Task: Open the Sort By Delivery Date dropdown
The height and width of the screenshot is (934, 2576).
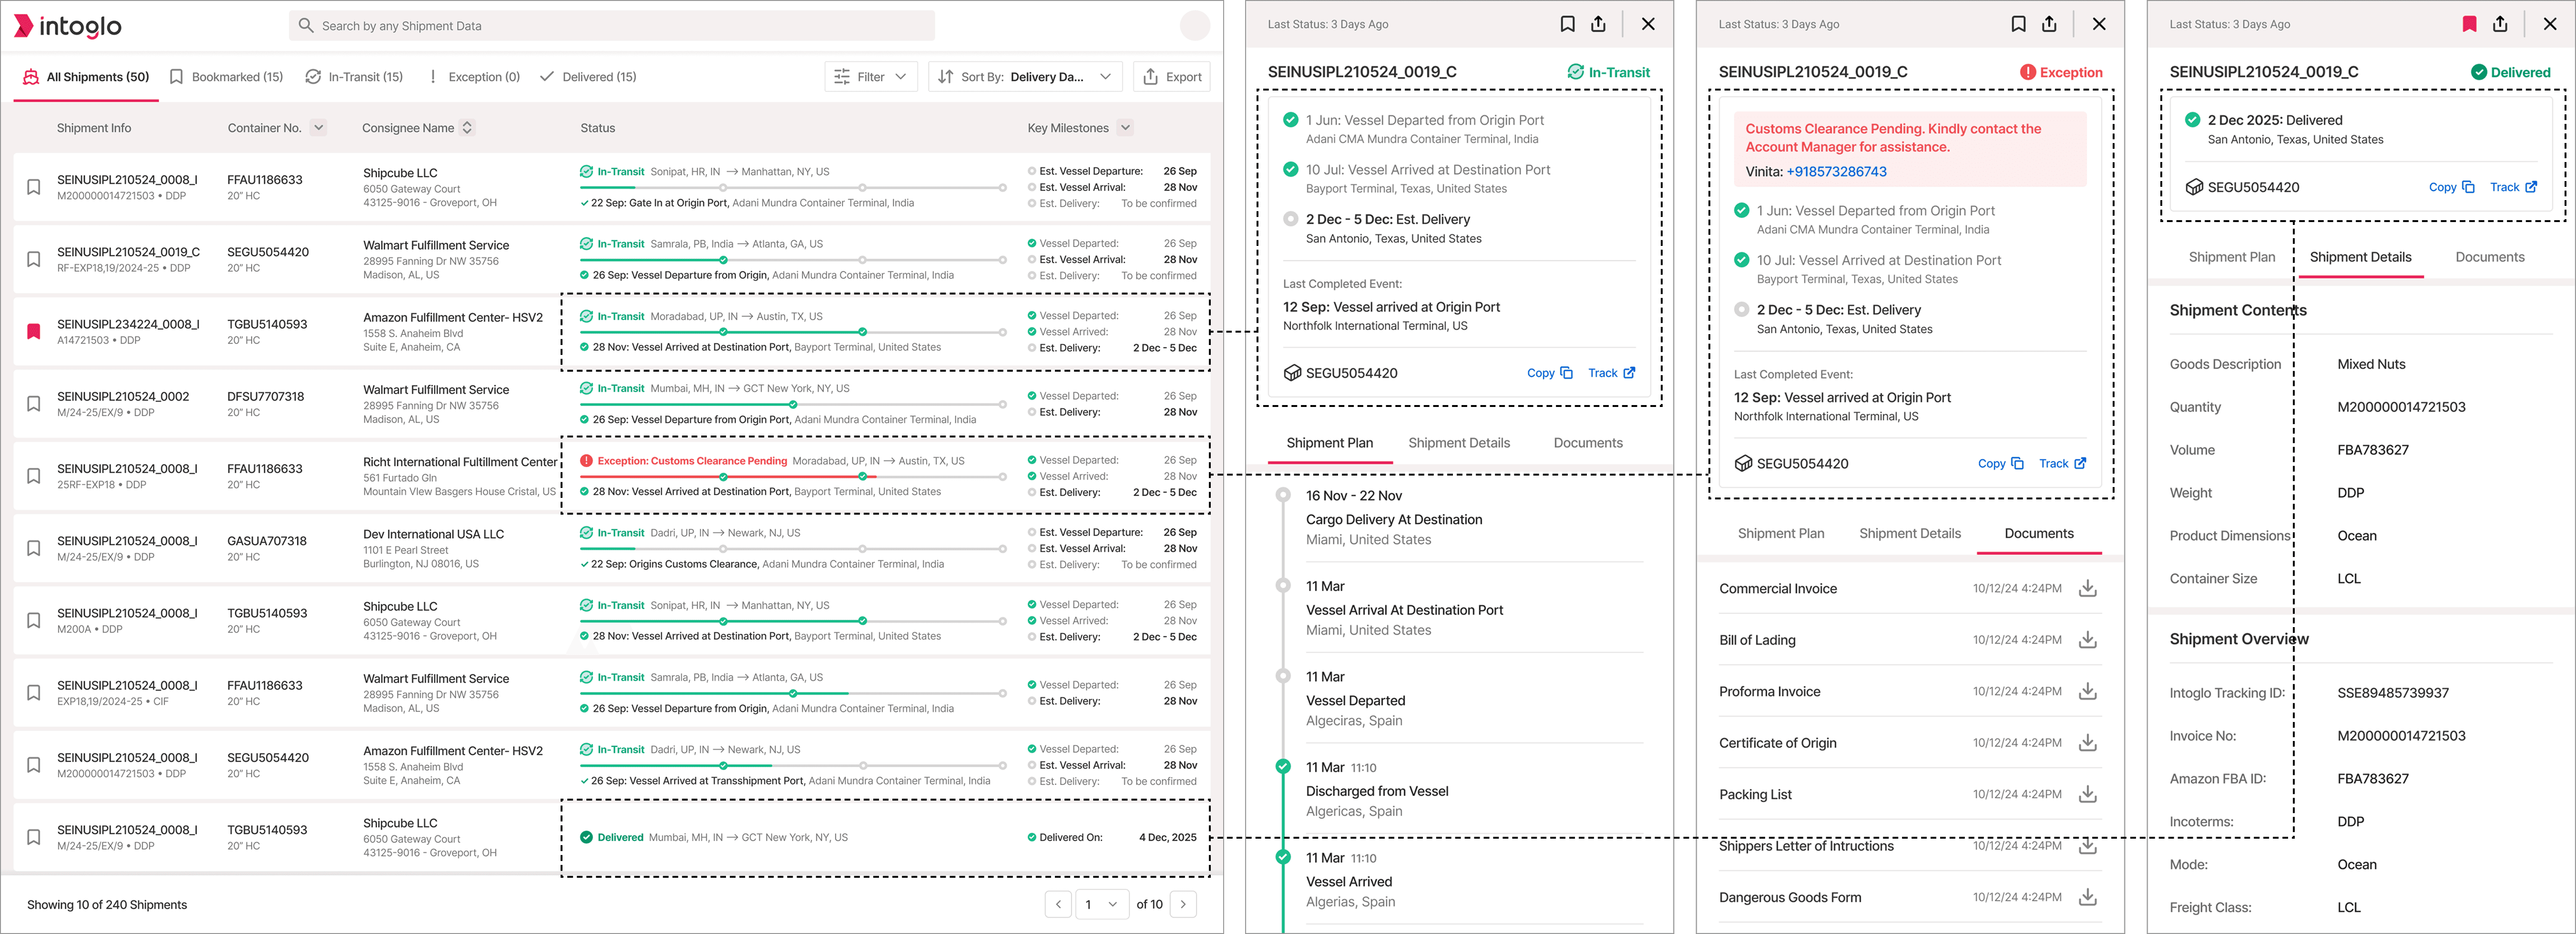Action: (1025, 77)
